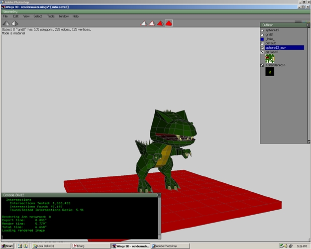Switch to Erlang taskbar button
This screenshot has width=311, height=249.
[91, 246]
